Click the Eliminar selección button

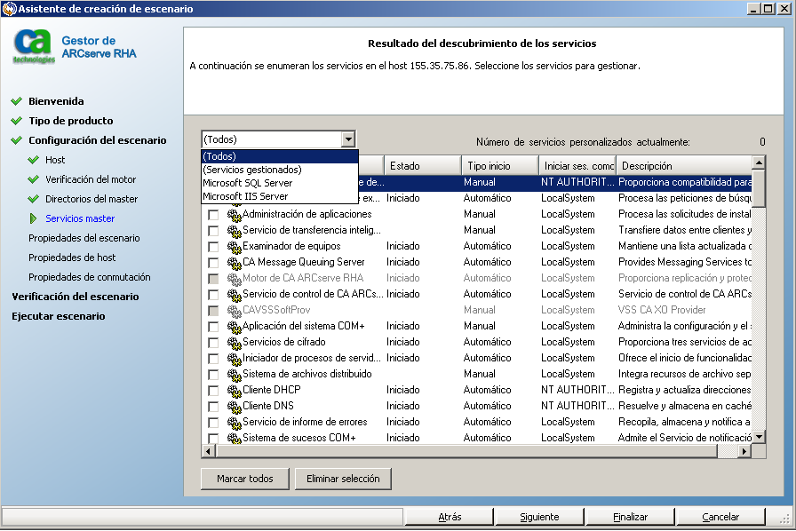tap(343, 479)
